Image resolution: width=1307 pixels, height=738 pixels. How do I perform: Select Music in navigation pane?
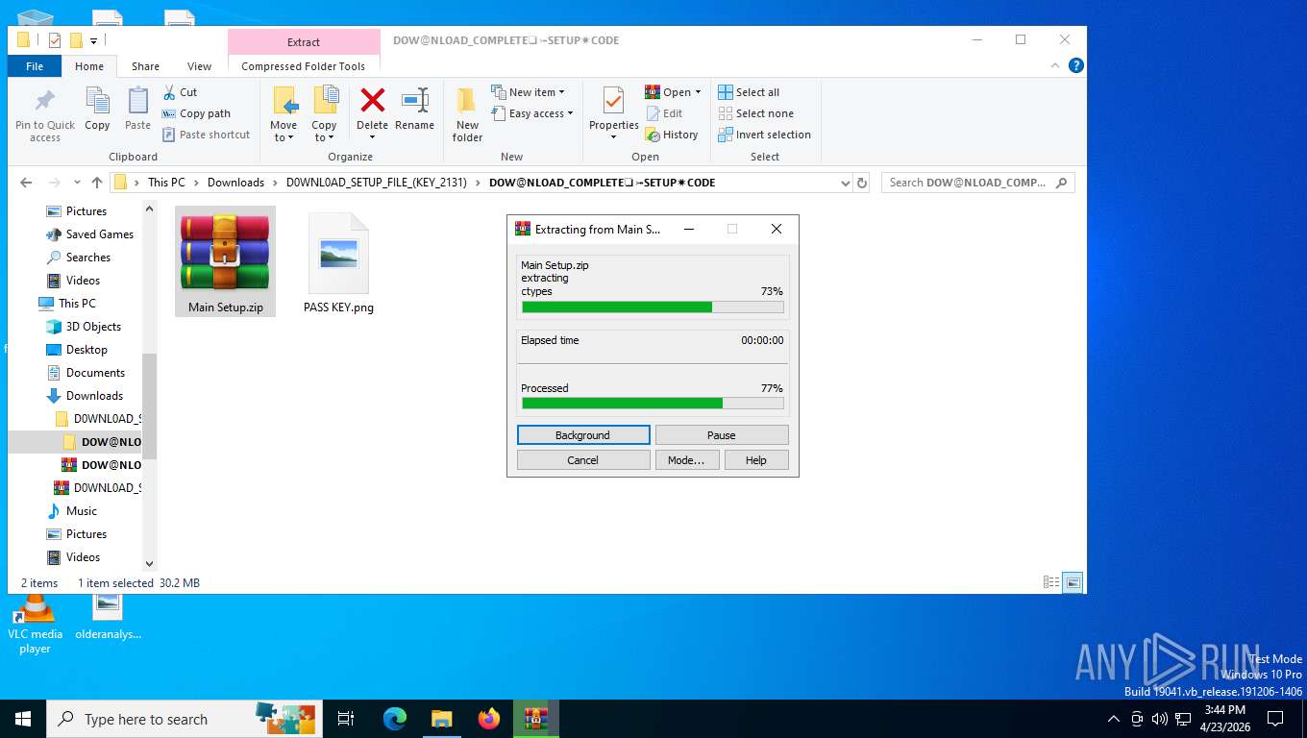82,511
